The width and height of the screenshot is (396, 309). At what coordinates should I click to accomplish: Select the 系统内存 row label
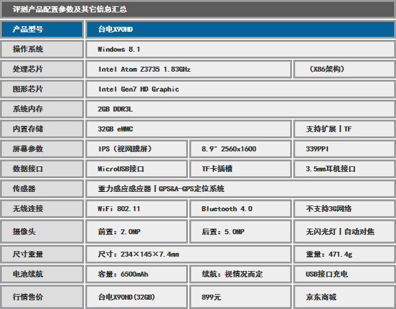(42, 109)
